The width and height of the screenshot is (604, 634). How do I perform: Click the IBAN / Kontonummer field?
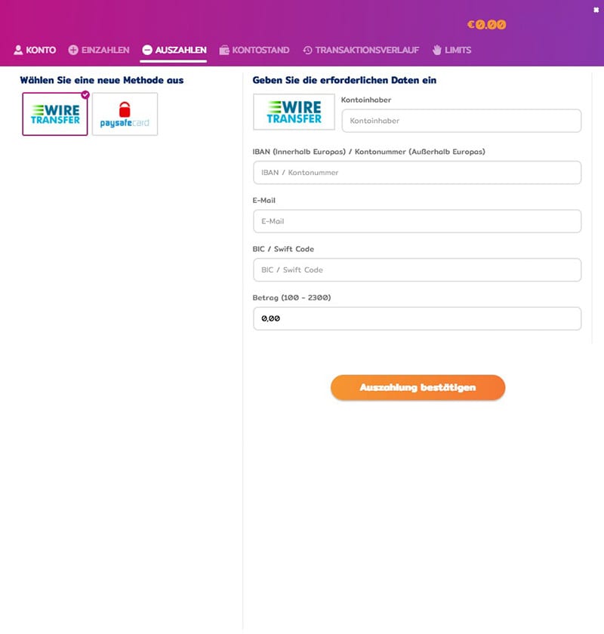click(416, 173)
